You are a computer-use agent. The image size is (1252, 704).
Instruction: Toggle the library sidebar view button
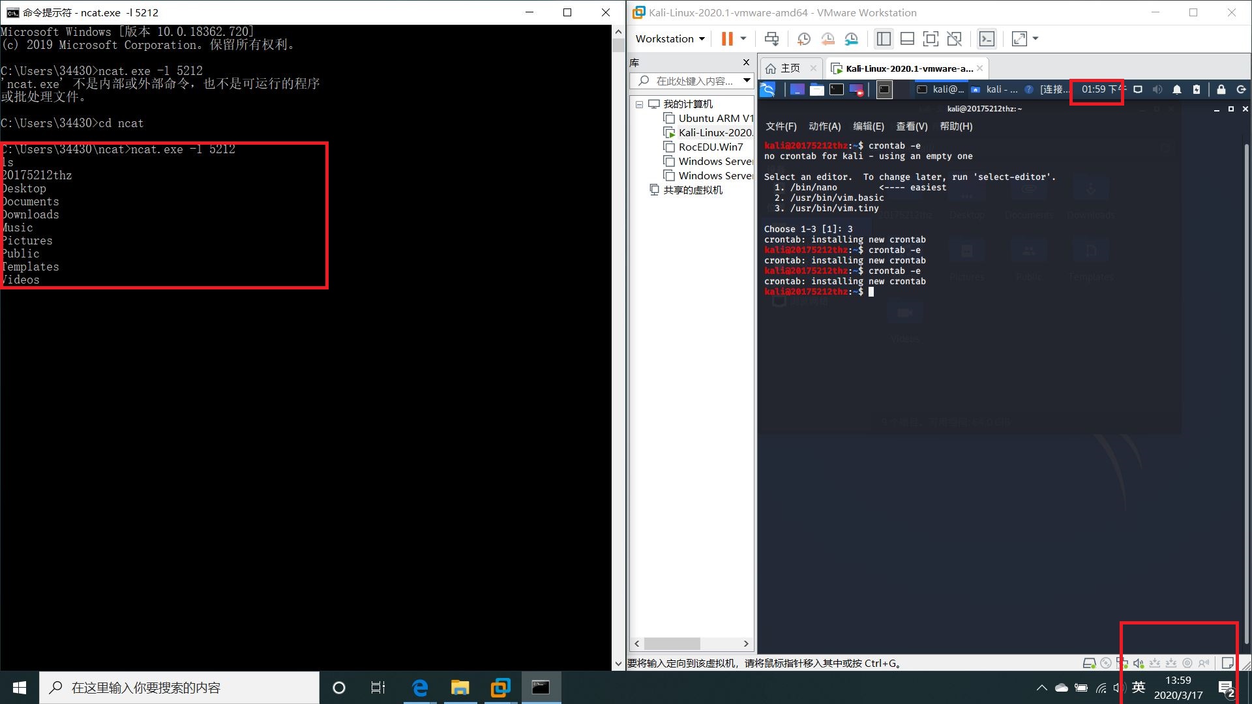tap(884, 38)
